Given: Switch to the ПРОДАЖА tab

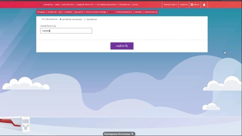Looking at the screenshot, I should [41, 12].
